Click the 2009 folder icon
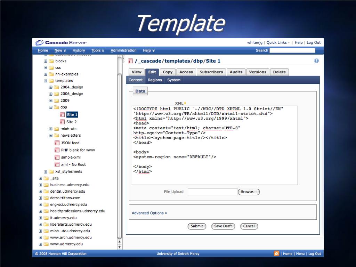The width and height of the screenshot is (356, 267). pyautogui.click(x=56, y=100)
